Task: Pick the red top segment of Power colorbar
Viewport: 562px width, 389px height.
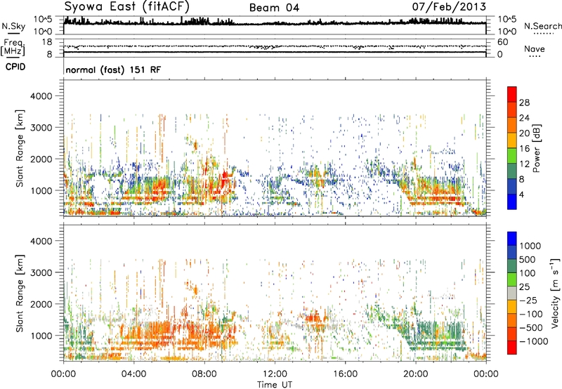Action: pos(512,94)
